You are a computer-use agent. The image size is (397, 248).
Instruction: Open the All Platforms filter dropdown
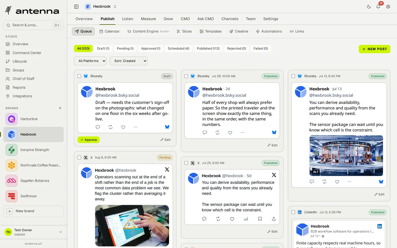click(90, 61)
